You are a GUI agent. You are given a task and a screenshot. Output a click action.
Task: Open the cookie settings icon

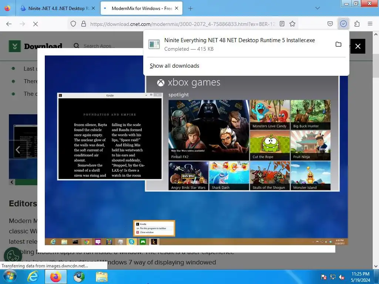[13, 256]
